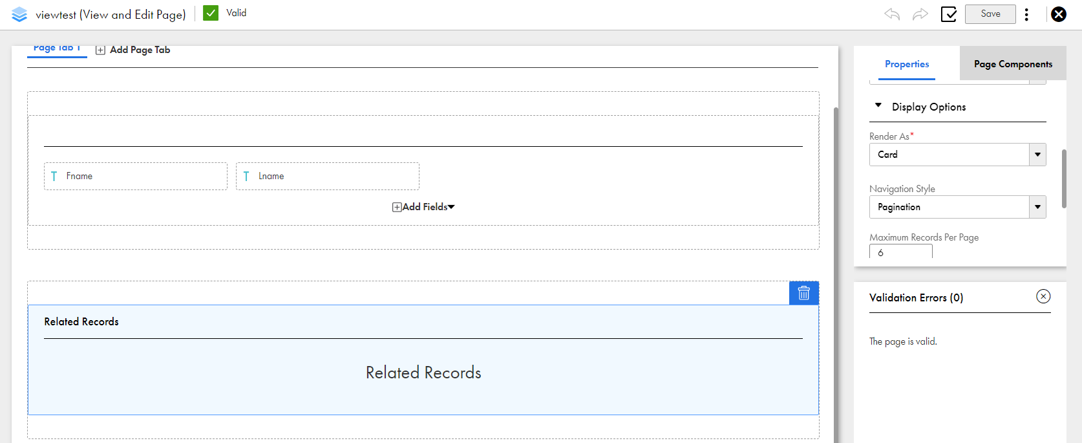The image size is (1082, 443).
Task: Click the plus icon next to Add Page Tab
Action: (x=100, y=50)
